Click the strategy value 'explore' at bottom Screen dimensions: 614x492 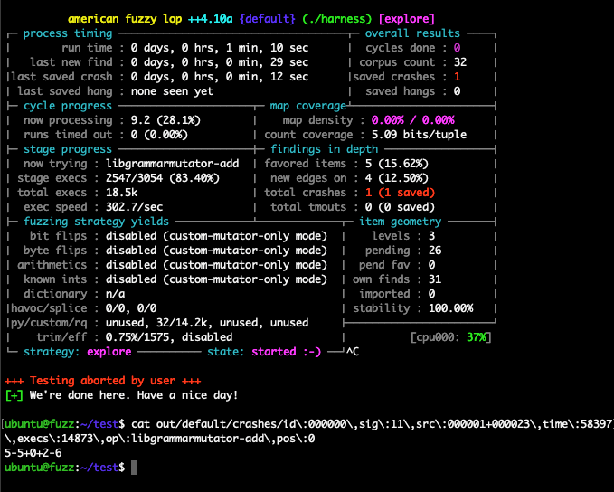[109, 352]
